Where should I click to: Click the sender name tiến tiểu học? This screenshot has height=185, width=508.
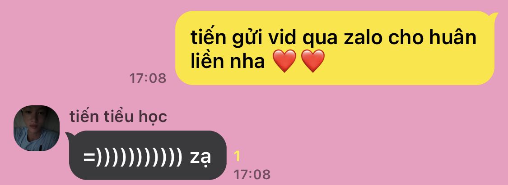118,117
